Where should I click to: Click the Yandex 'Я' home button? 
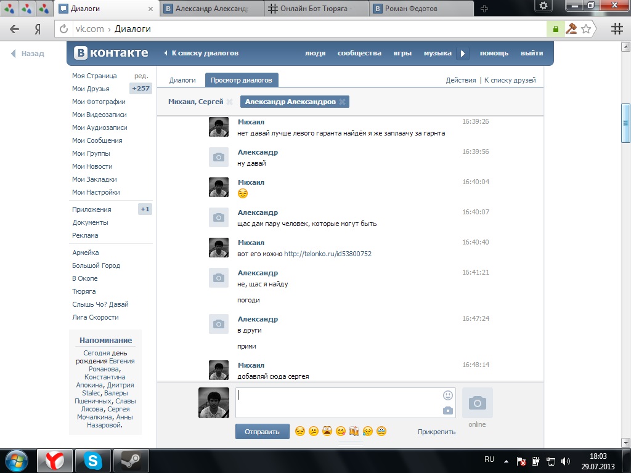tap(38, 29)
